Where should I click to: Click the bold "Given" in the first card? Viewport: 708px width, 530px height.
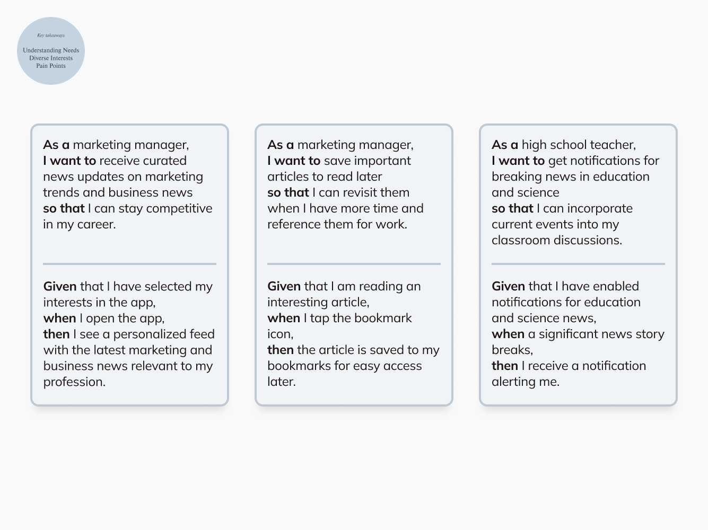pos(60,286)
